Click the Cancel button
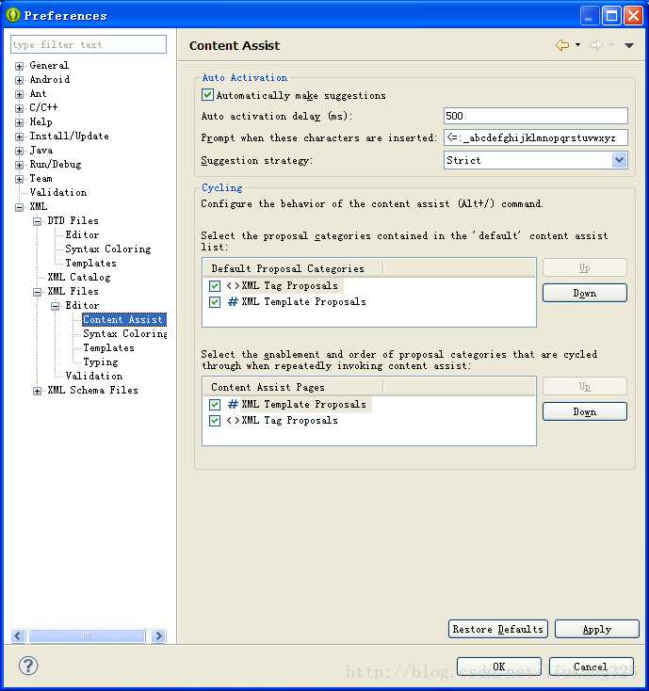 point(592,667)
